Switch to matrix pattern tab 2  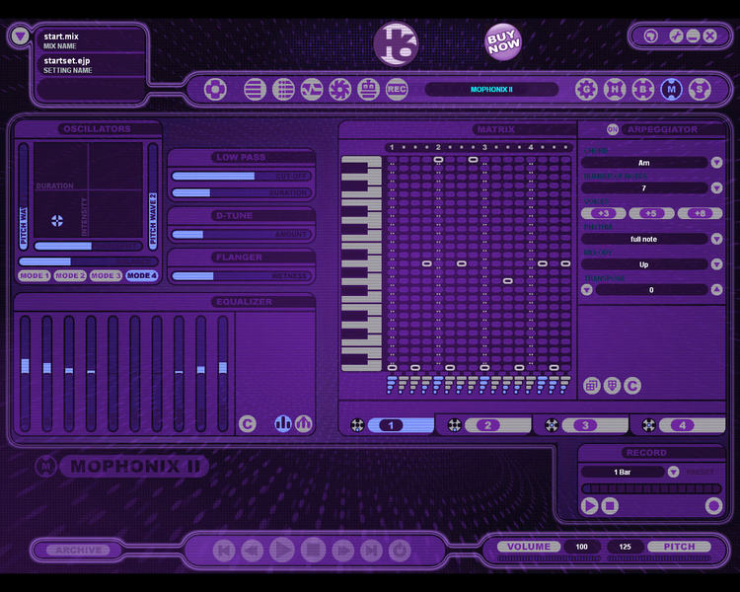click(x=498, y=425)
